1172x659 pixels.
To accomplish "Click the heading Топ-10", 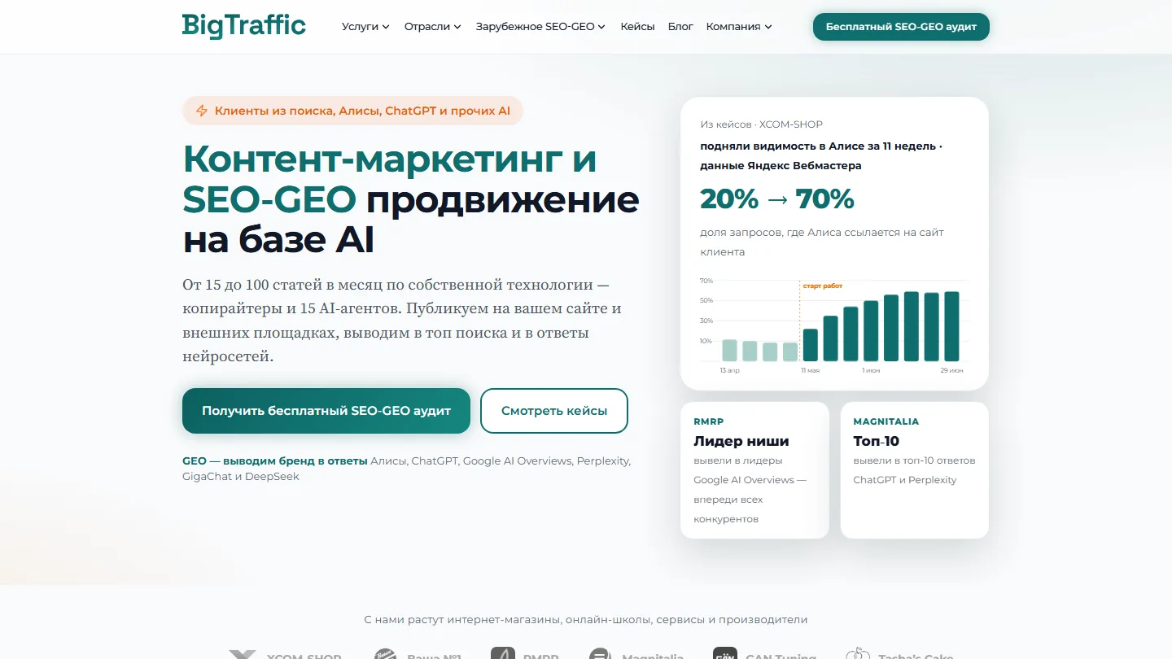I will click(876, 441).
